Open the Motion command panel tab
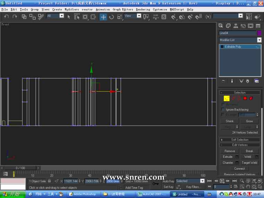The height and width of the screenshot is (198, 264). 243,26
